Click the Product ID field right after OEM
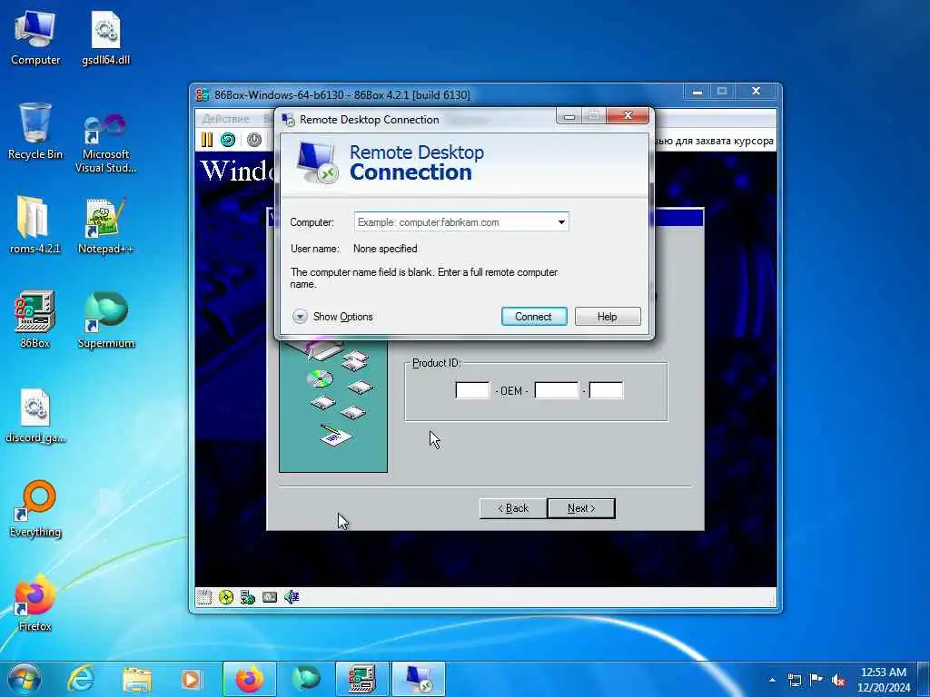Screen dimensions: 930x697 click(x=557, y=390)
